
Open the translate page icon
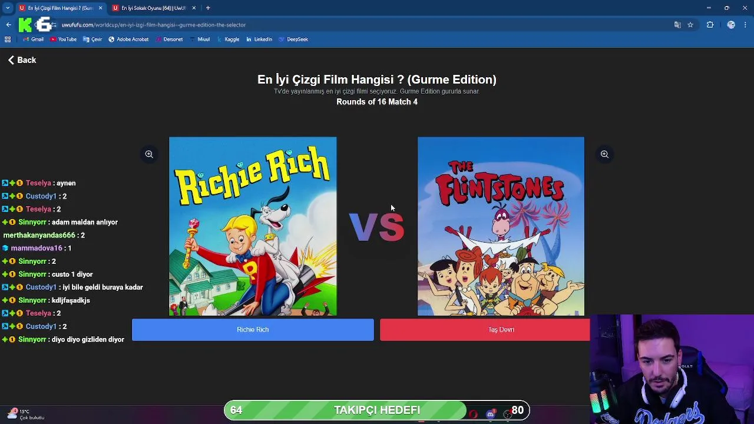point(677,25)
